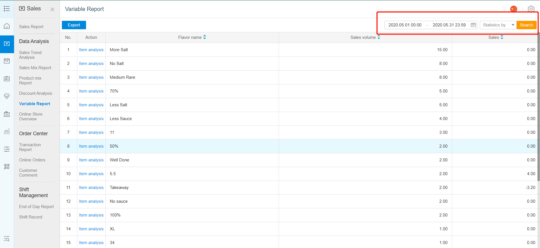Open the coupon ticket icon in sidebar

(x=7, y=114)
